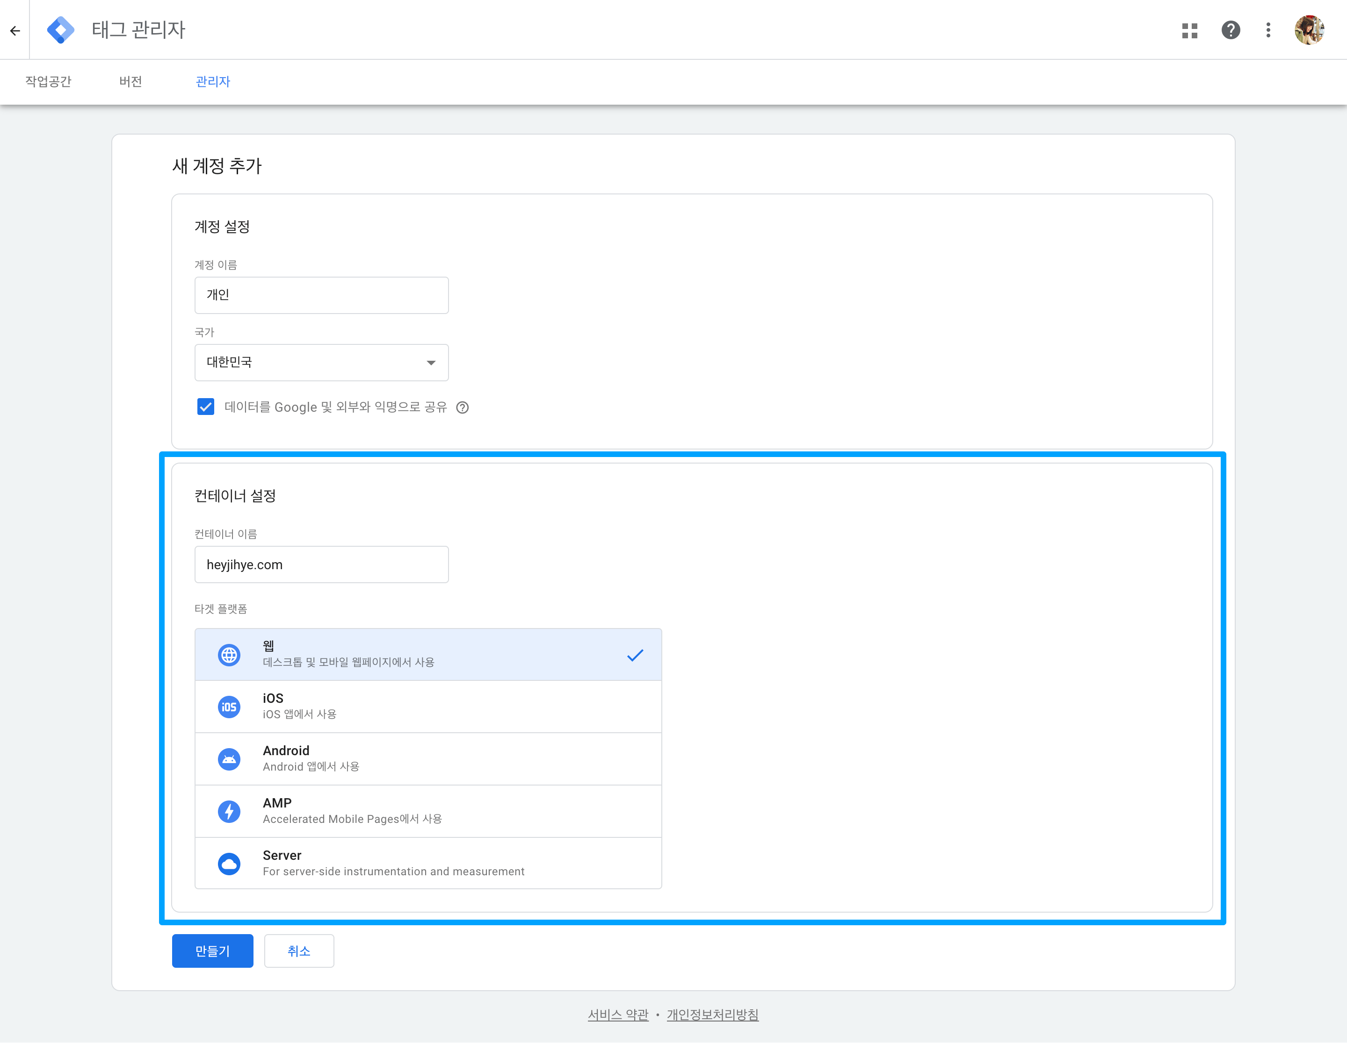Click the 취소 cancel button

tap(298, 950)
